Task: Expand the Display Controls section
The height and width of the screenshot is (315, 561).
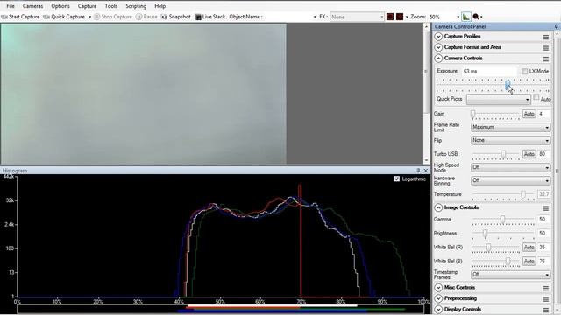Action: pos(438,309)
